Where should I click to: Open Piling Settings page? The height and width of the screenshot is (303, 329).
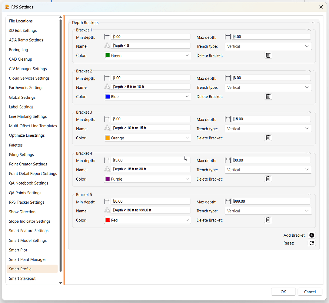click(x=32, y=155)
